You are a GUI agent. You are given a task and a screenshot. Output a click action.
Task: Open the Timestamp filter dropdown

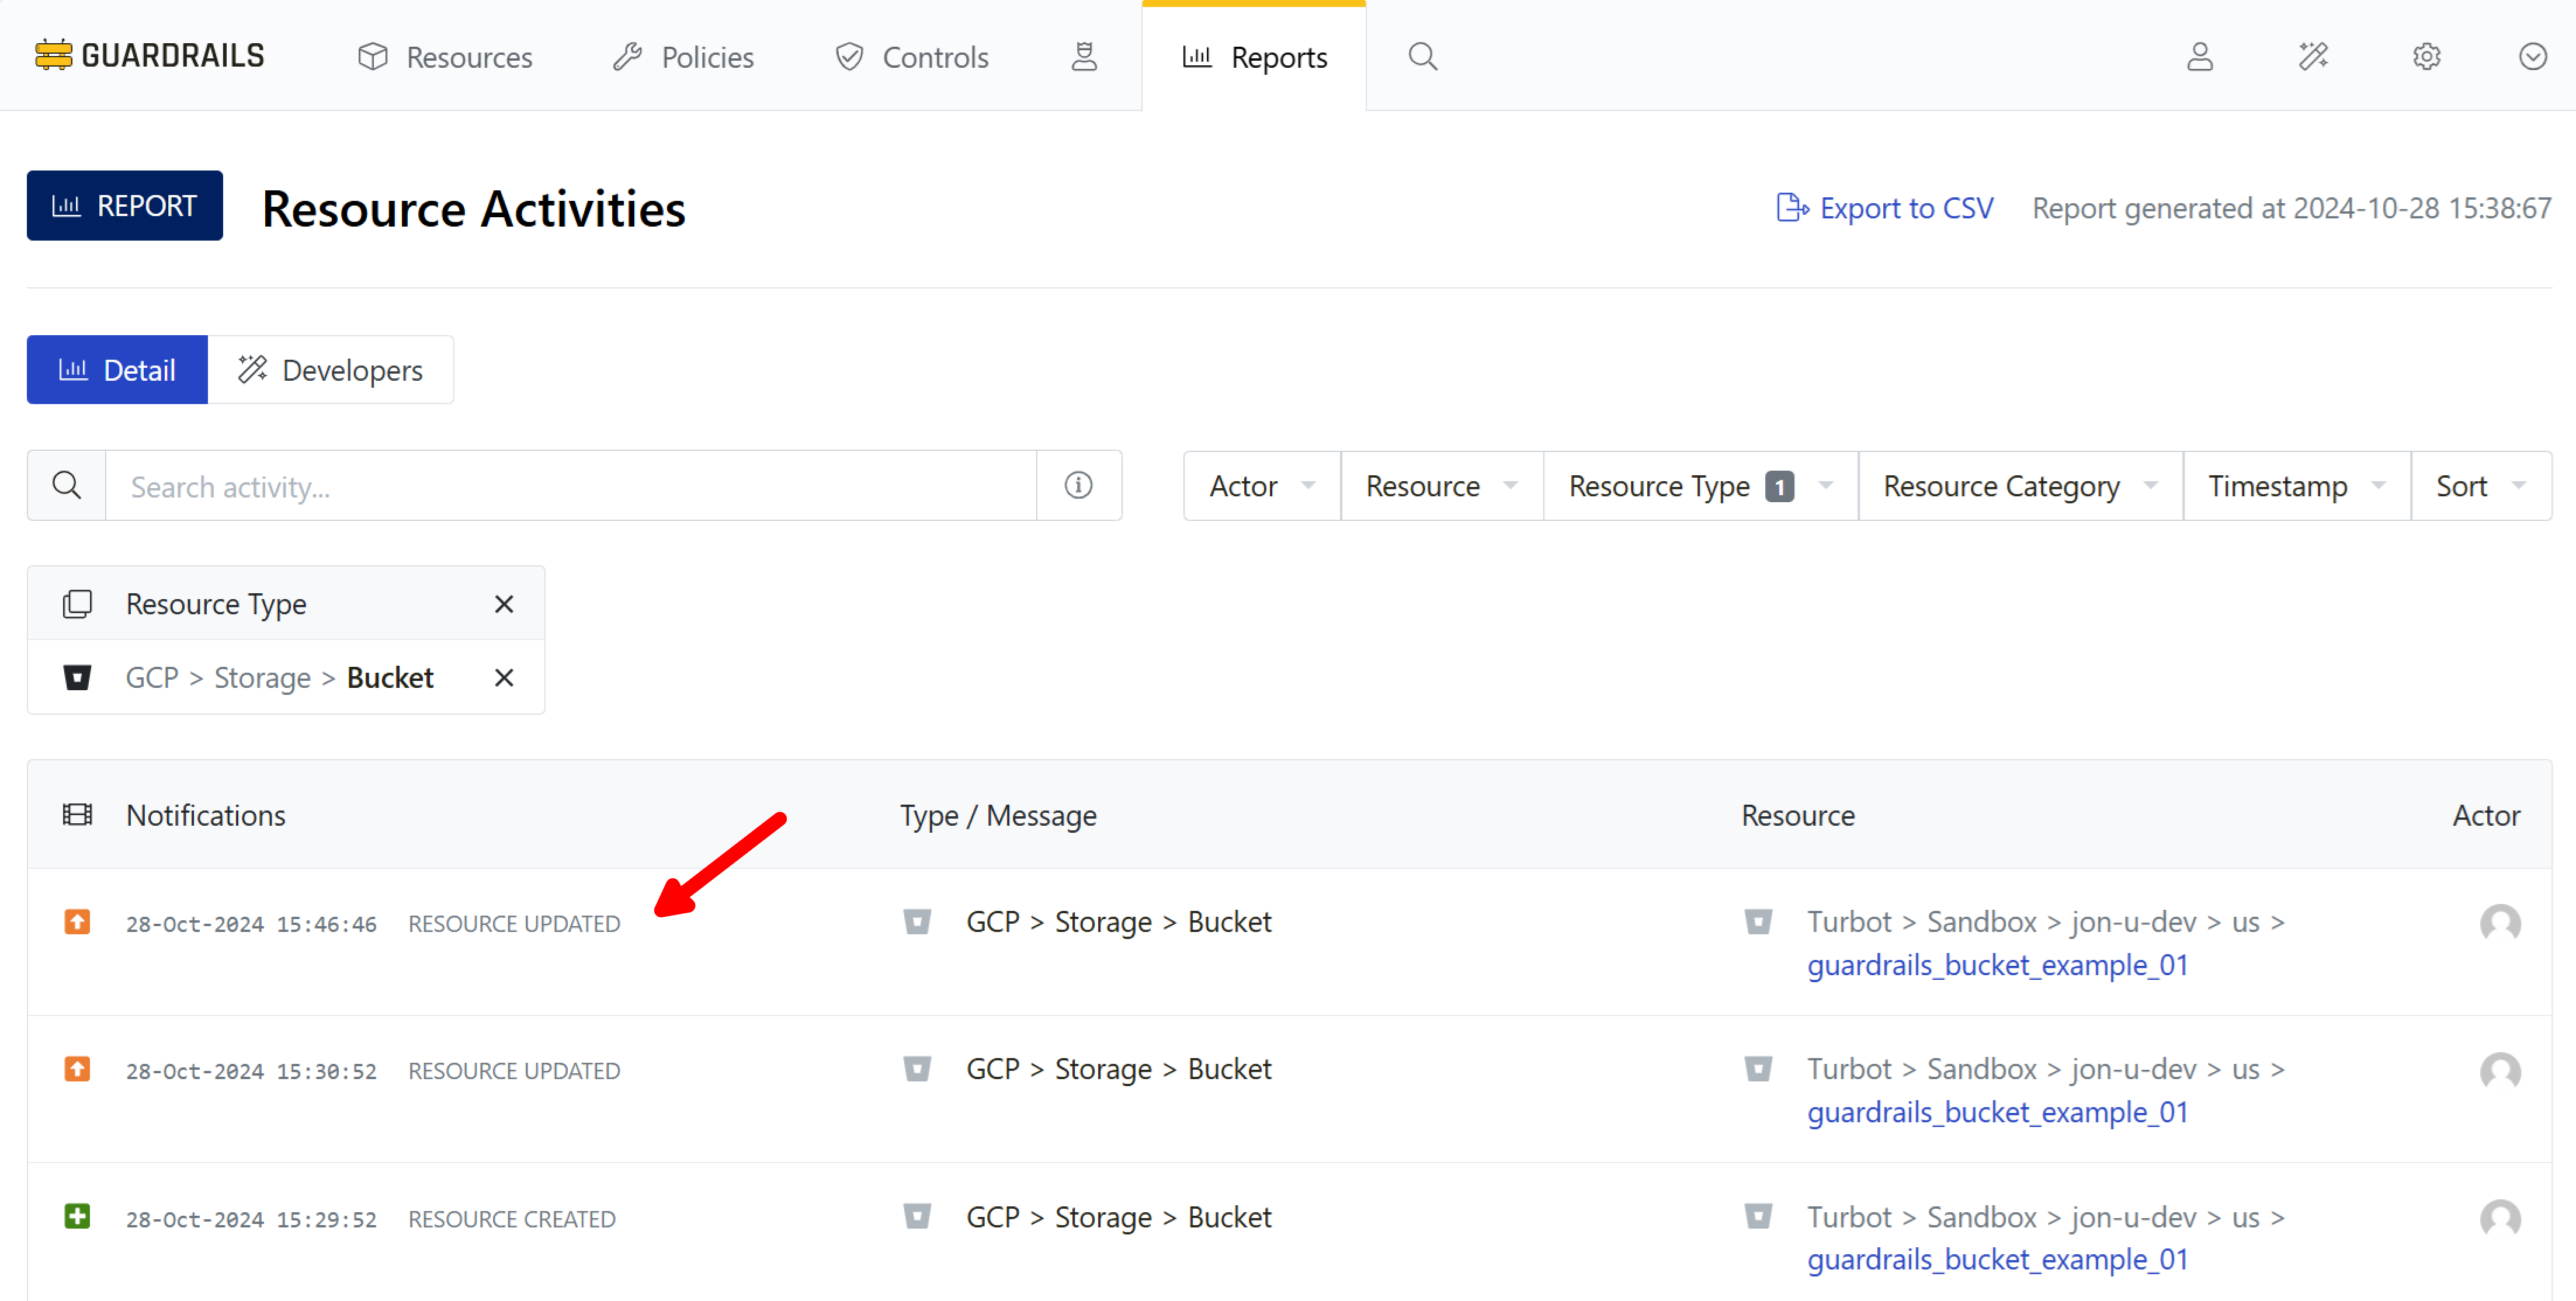click(2295, 486)
